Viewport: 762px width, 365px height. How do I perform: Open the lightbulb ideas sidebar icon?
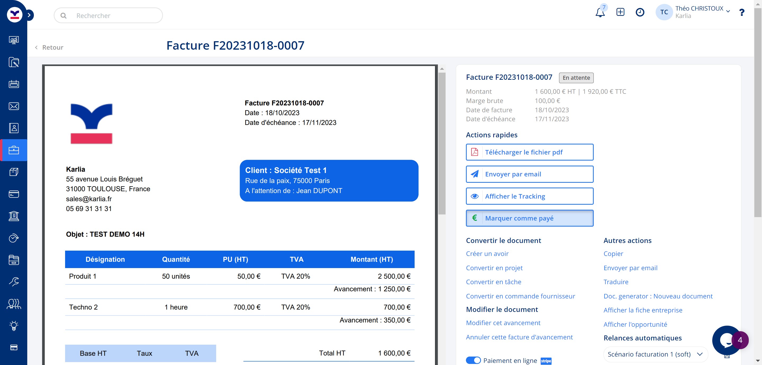tap(13, 325)
